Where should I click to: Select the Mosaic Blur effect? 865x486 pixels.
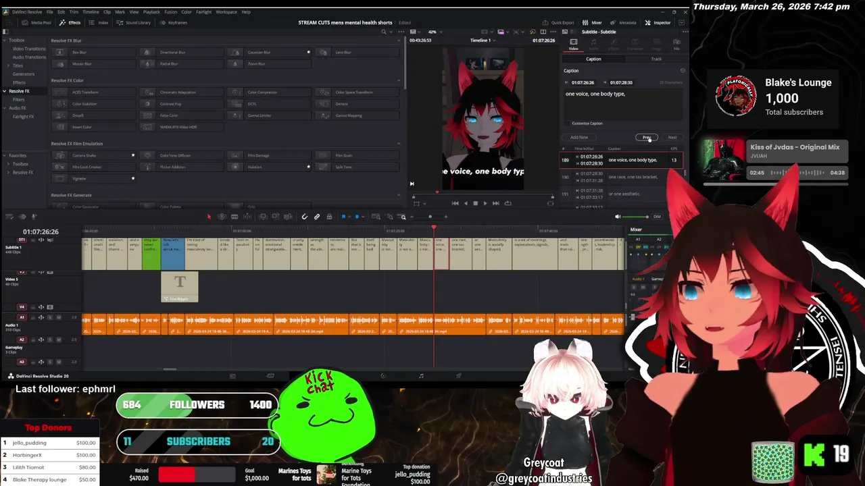[x=93, y=63]
